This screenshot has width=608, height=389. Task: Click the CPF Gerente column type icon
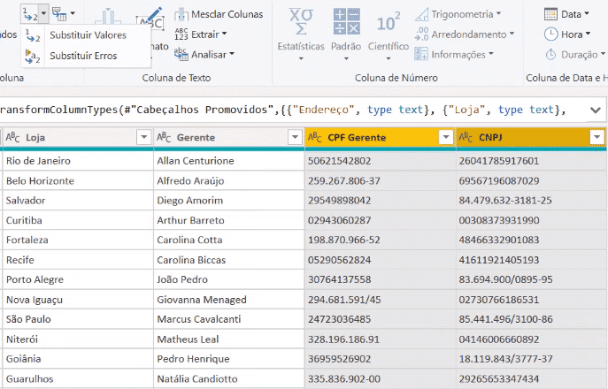[x=314, y=137]
